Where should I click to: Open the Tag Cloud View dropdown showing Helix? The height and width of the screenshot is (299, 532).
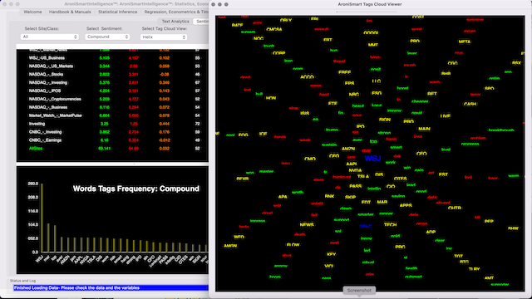[164, 37]
